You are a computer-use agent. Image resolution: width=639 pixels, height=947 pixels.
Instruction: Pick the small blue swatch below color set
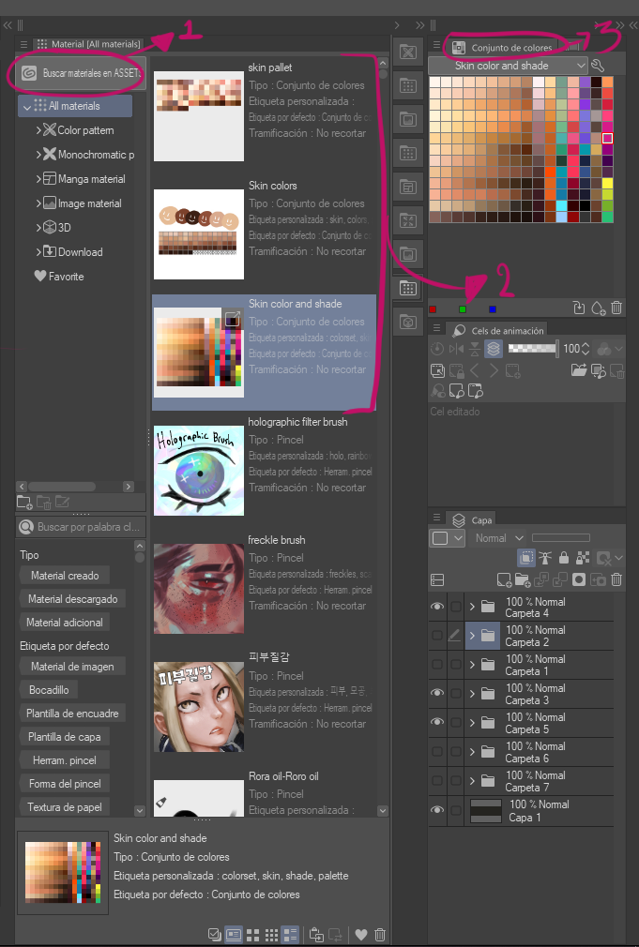point(492,309)
